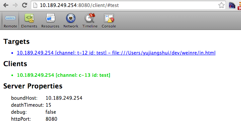The width and height of the screenshot is (241, 121).
Task: Click the httpPort value 8080
Action: coord(51,119)
